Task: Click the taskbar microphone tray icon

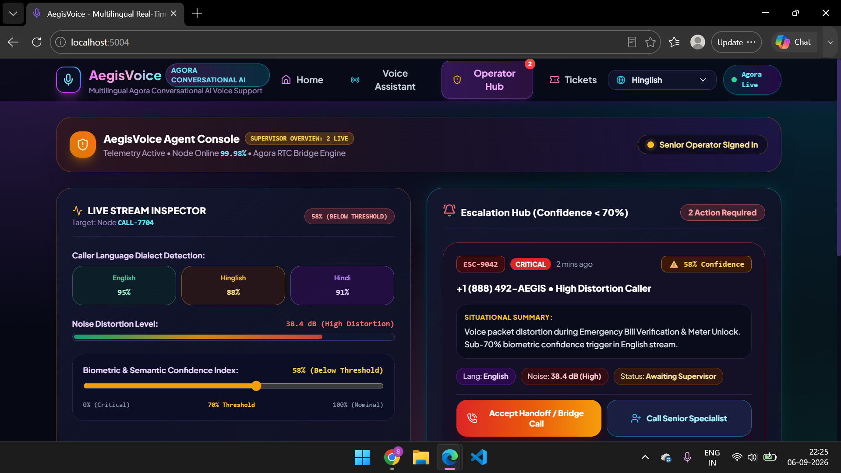Action: (x=687, y=457)
